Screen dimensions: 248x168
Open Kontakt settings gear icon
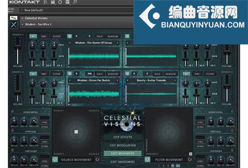[60, 2]
